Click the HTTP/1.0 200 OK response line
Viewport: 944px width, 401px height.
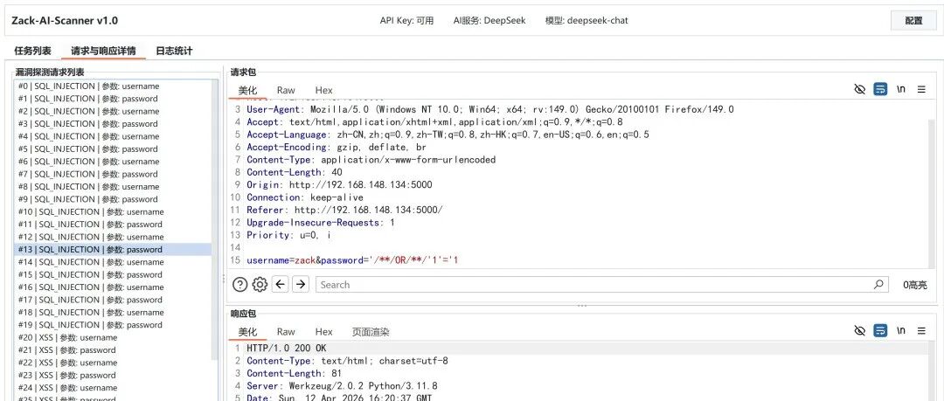click(x=287, y=348)
